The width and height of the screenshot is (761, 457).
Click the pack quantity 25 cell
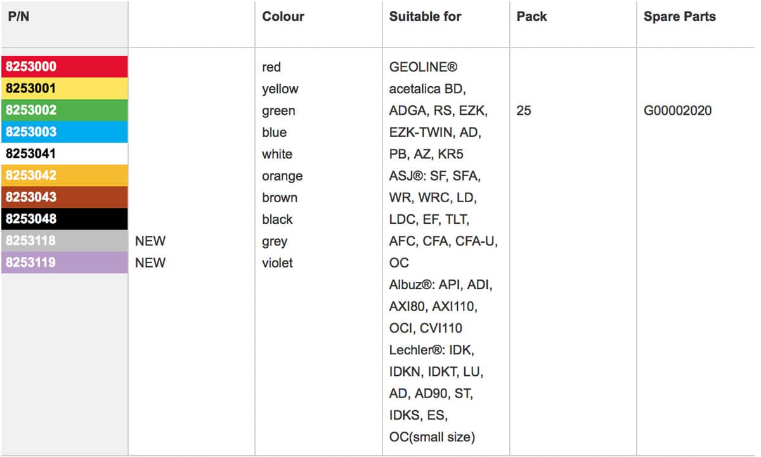coord(524,111)
